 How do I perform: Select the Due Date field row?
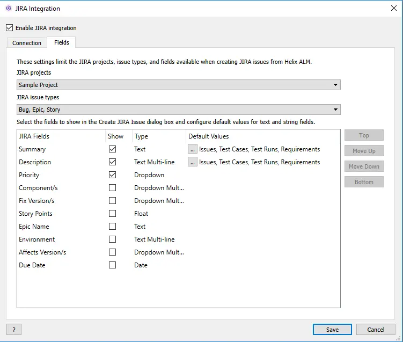tap(178, 265)
